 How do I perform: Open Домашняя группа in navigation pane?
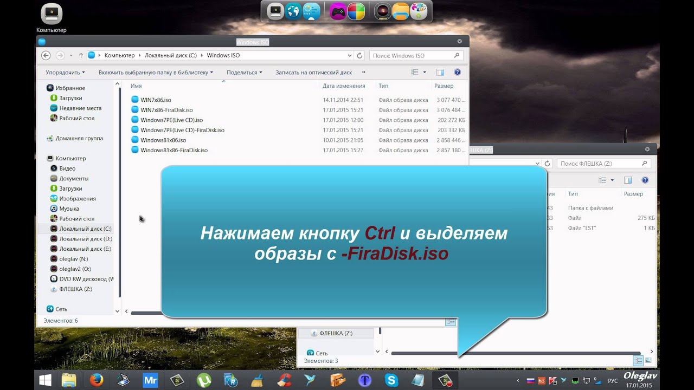[79, 138]
